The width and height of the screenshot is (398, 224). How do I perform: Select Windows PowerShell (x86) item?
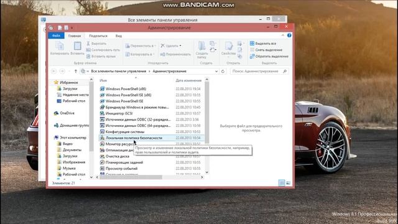point(126,89)
